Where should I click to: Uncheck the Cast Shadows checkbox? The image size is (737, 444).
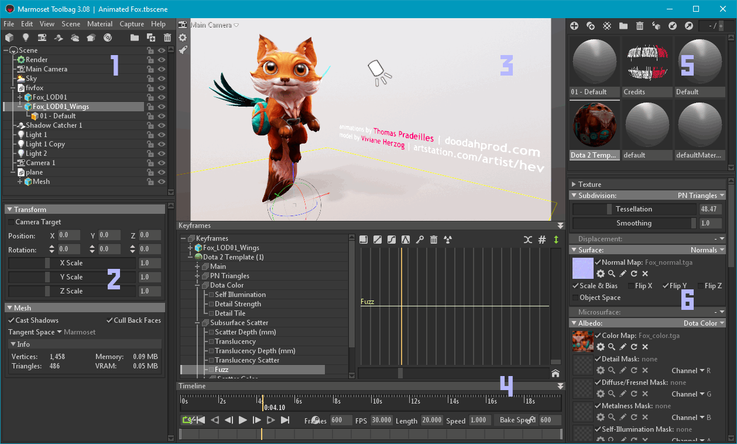12,320
